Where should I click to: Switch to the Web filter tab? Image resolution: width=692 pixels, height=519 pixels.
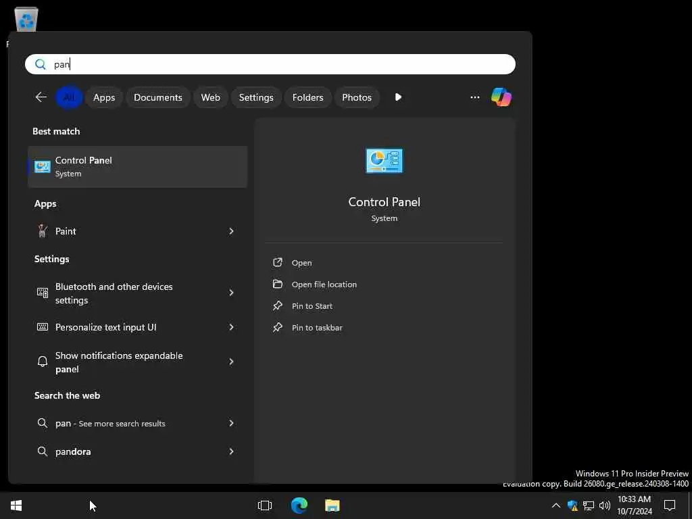pyautogui.click(x=211, y=97)
